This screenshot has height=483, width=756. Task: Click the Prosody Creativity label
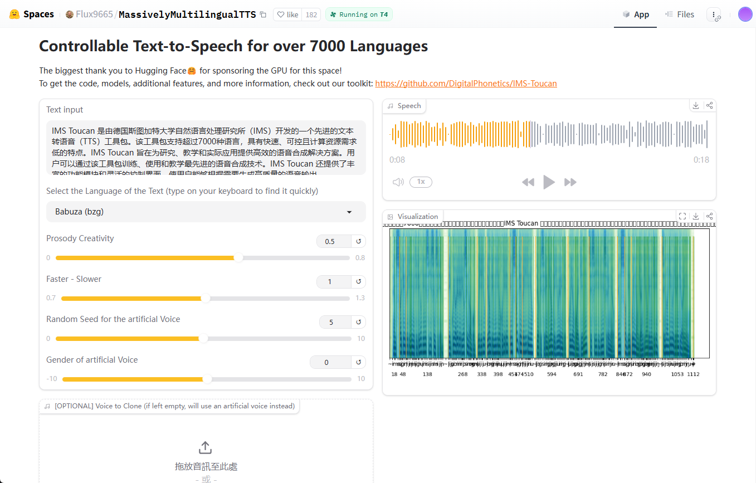[x=80, y=238]
